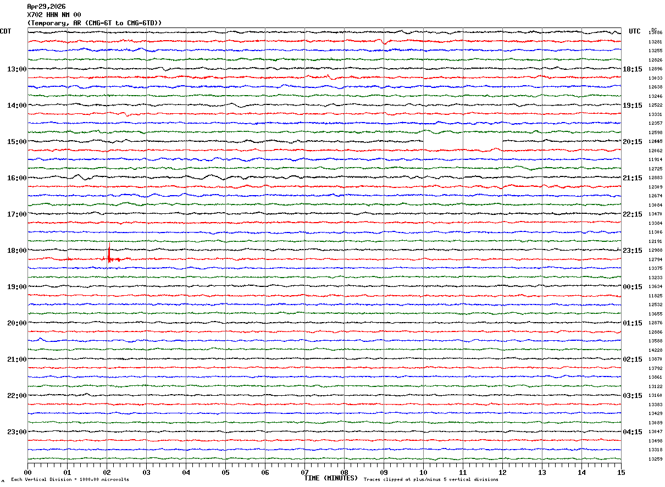The image size is (665, 487).
Task: Click the UTC column header
Action: tap(635, 31)
